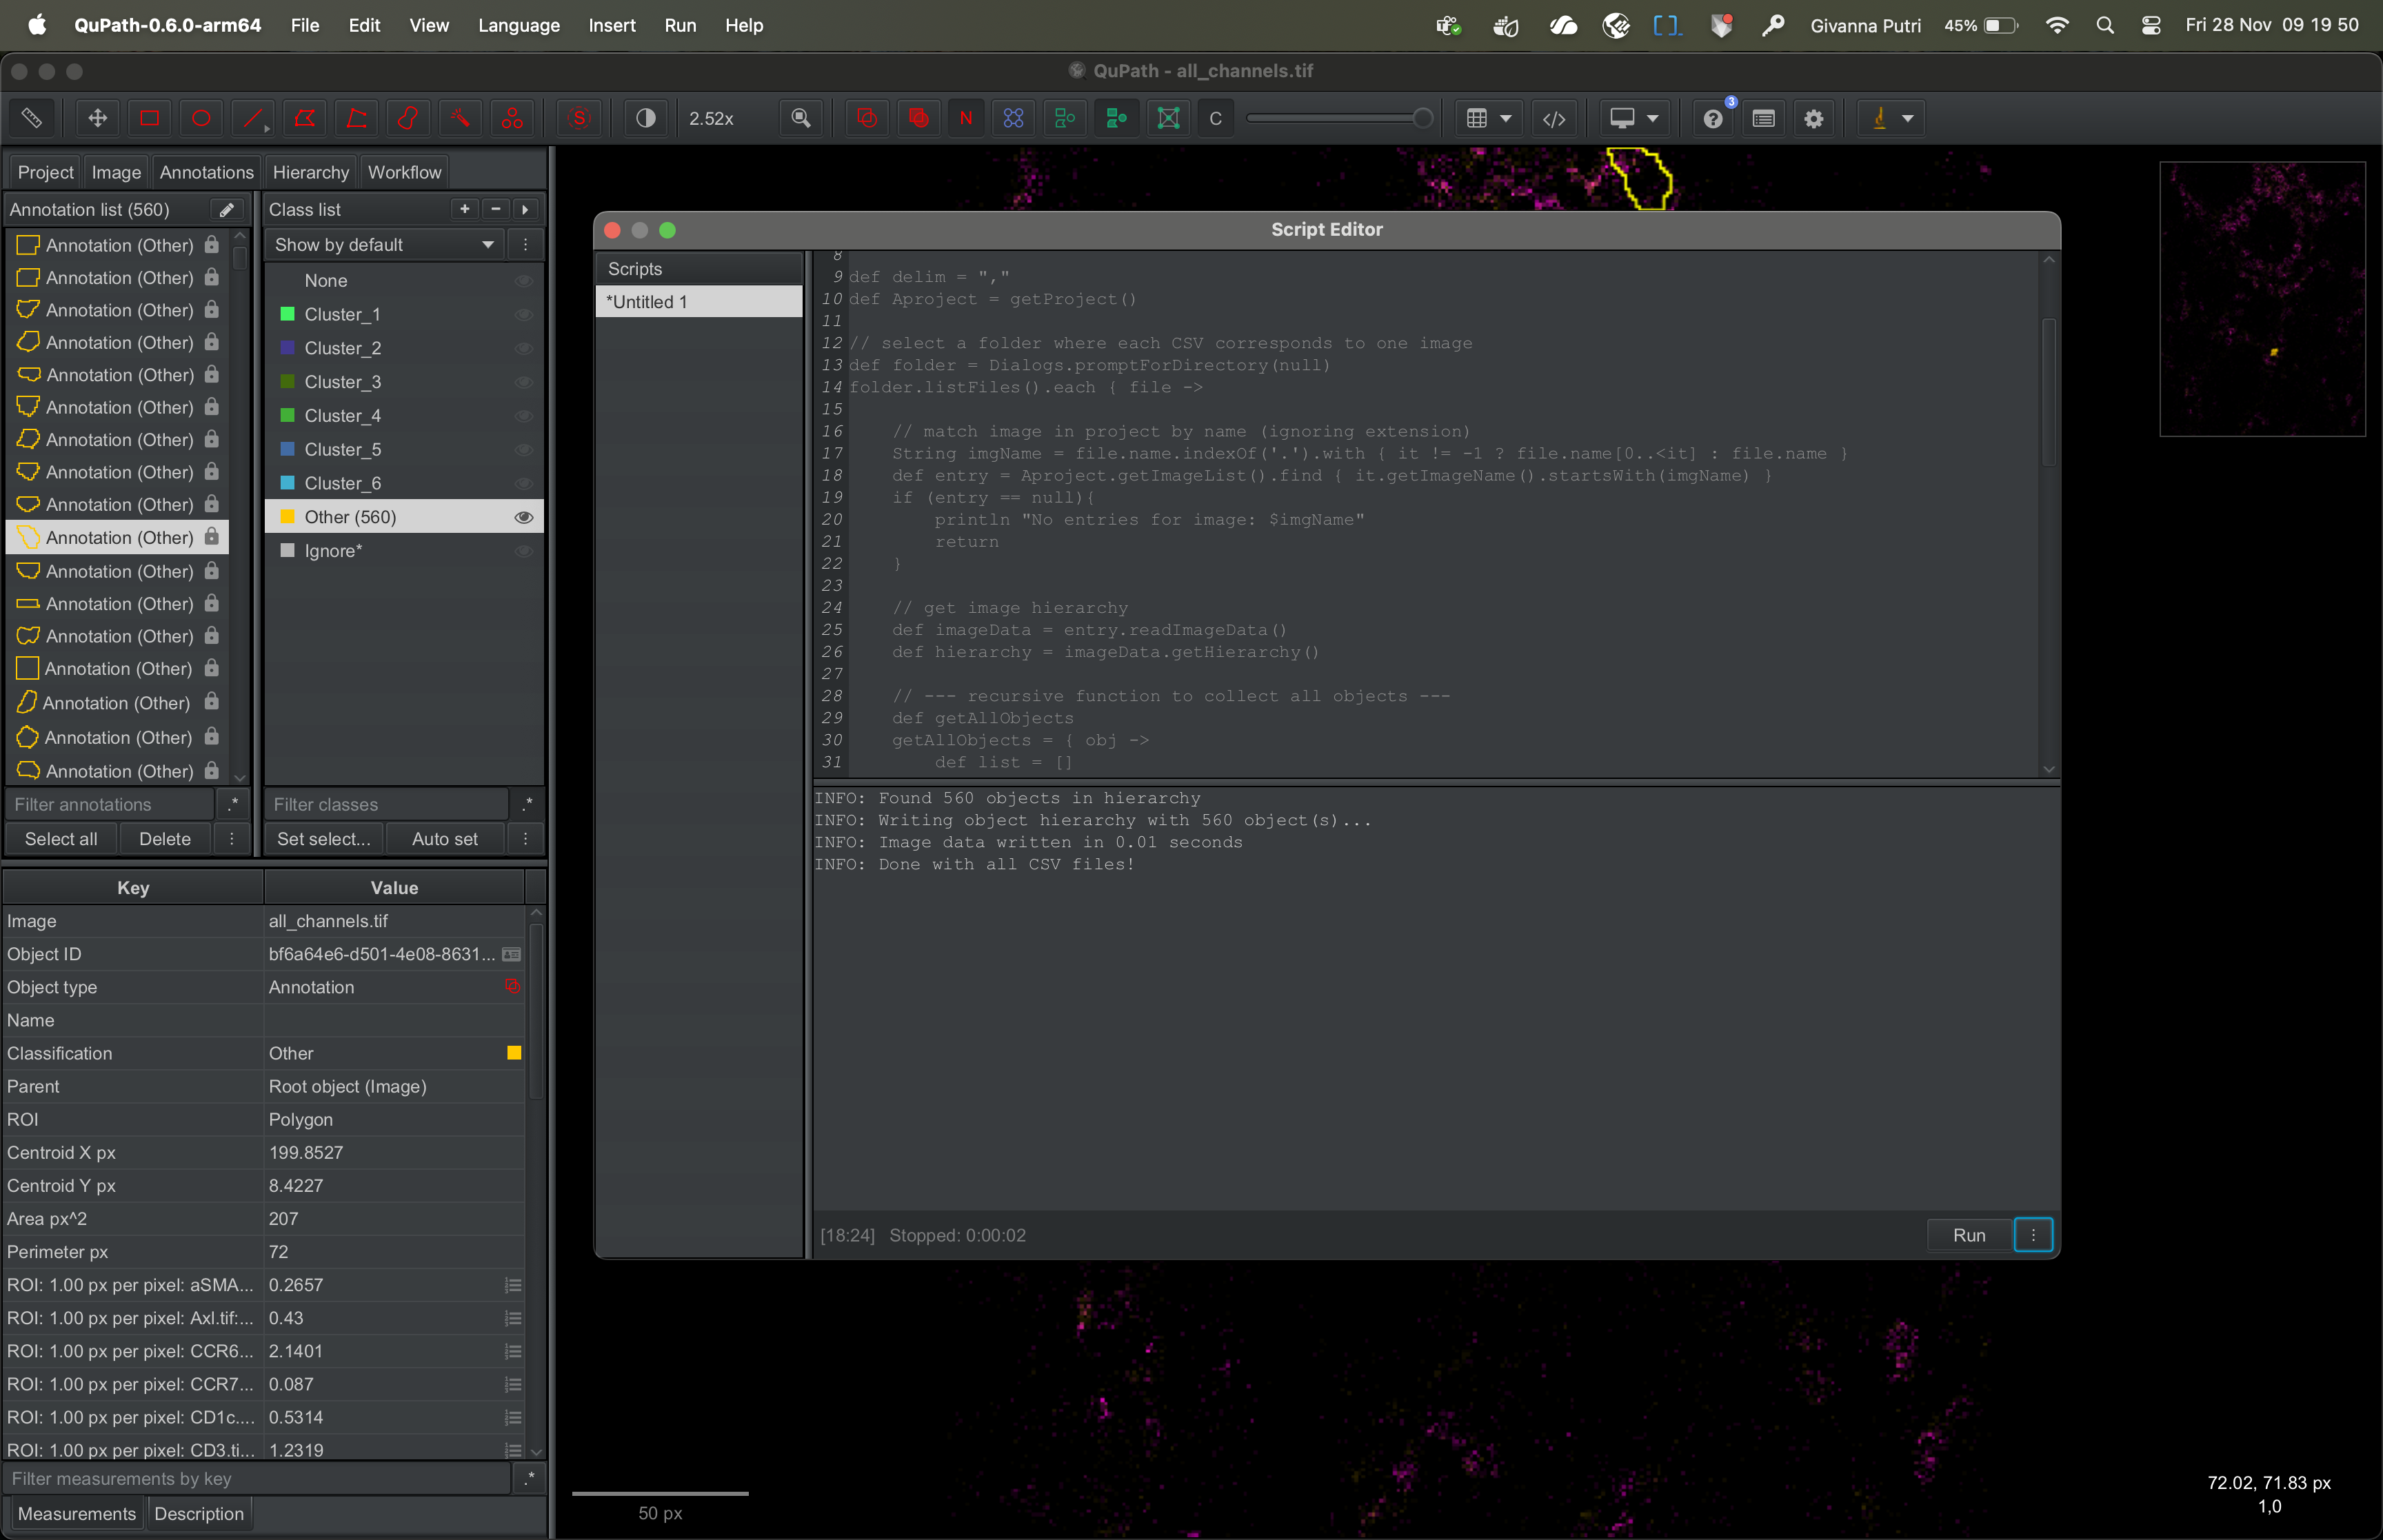Toggle visibility of the Other class
2383x1540 pixels.
pos(523,517)
